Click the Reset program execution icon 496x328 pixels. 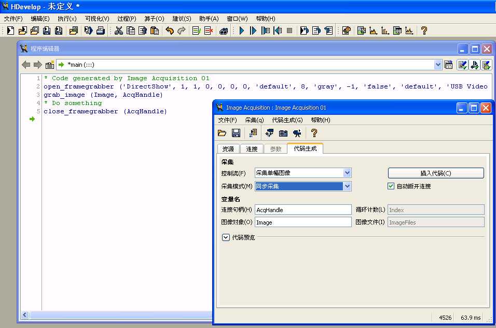click(305, 31)
